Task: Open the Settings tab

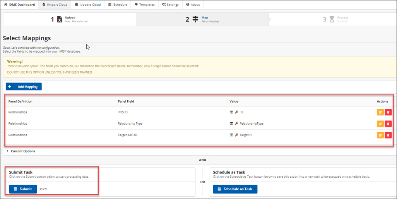Action: click(x=170, y=5)
